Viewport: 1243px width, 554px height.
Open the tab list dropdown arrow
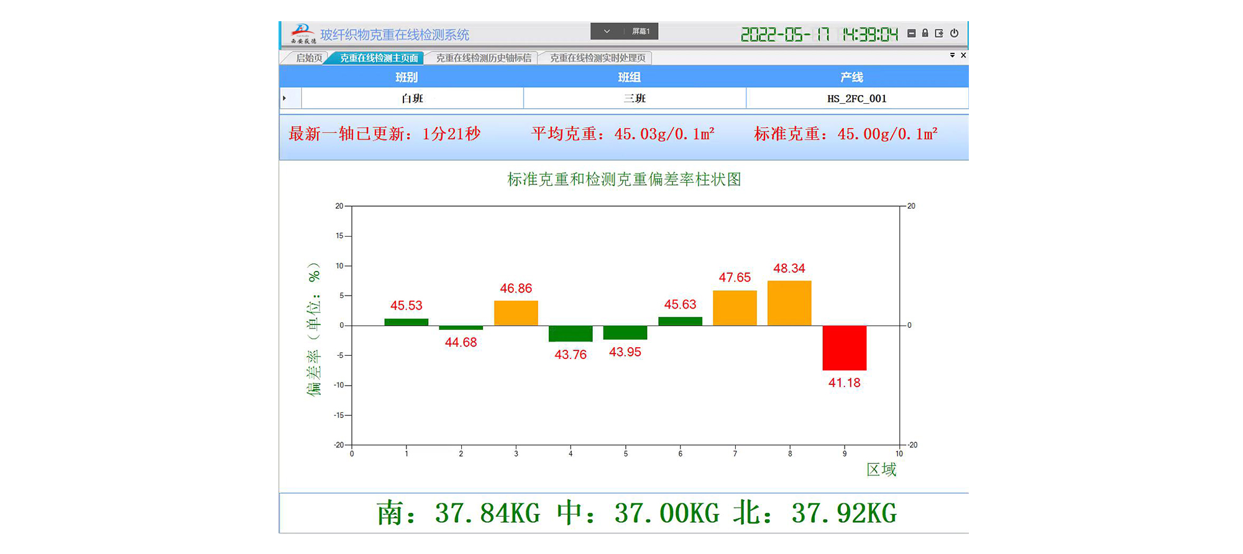(x=952, y=55)
